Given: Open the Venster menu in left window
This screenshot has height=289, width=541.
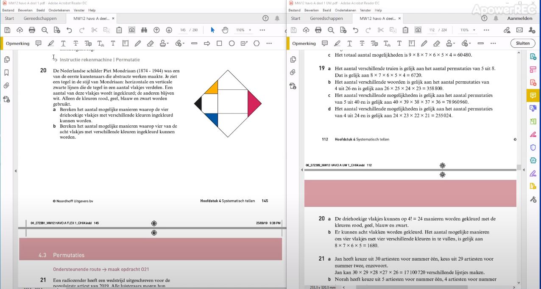Looking at the screenshot, I should coord(78,10).
